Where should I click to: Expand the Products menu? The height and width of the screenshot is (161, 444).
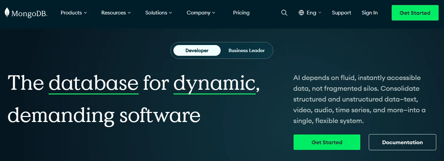click(74, 13)
